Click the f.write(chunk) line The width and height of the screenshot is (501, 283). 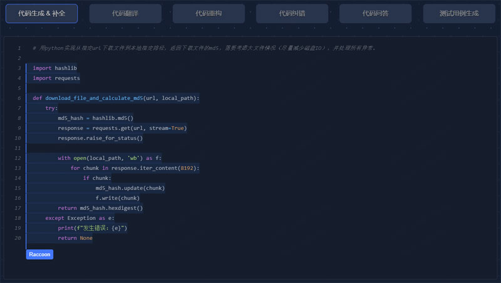click(118, 198)
